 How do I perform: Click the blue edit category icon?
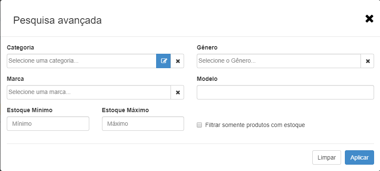coord(163,61)
